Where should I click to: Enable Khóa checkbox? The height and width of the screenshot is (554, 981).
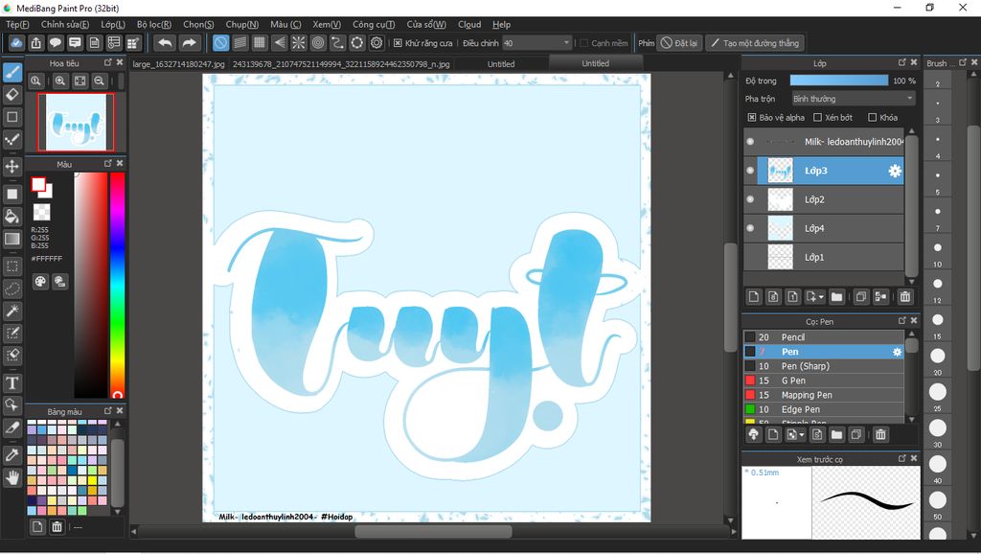point(872,118)
